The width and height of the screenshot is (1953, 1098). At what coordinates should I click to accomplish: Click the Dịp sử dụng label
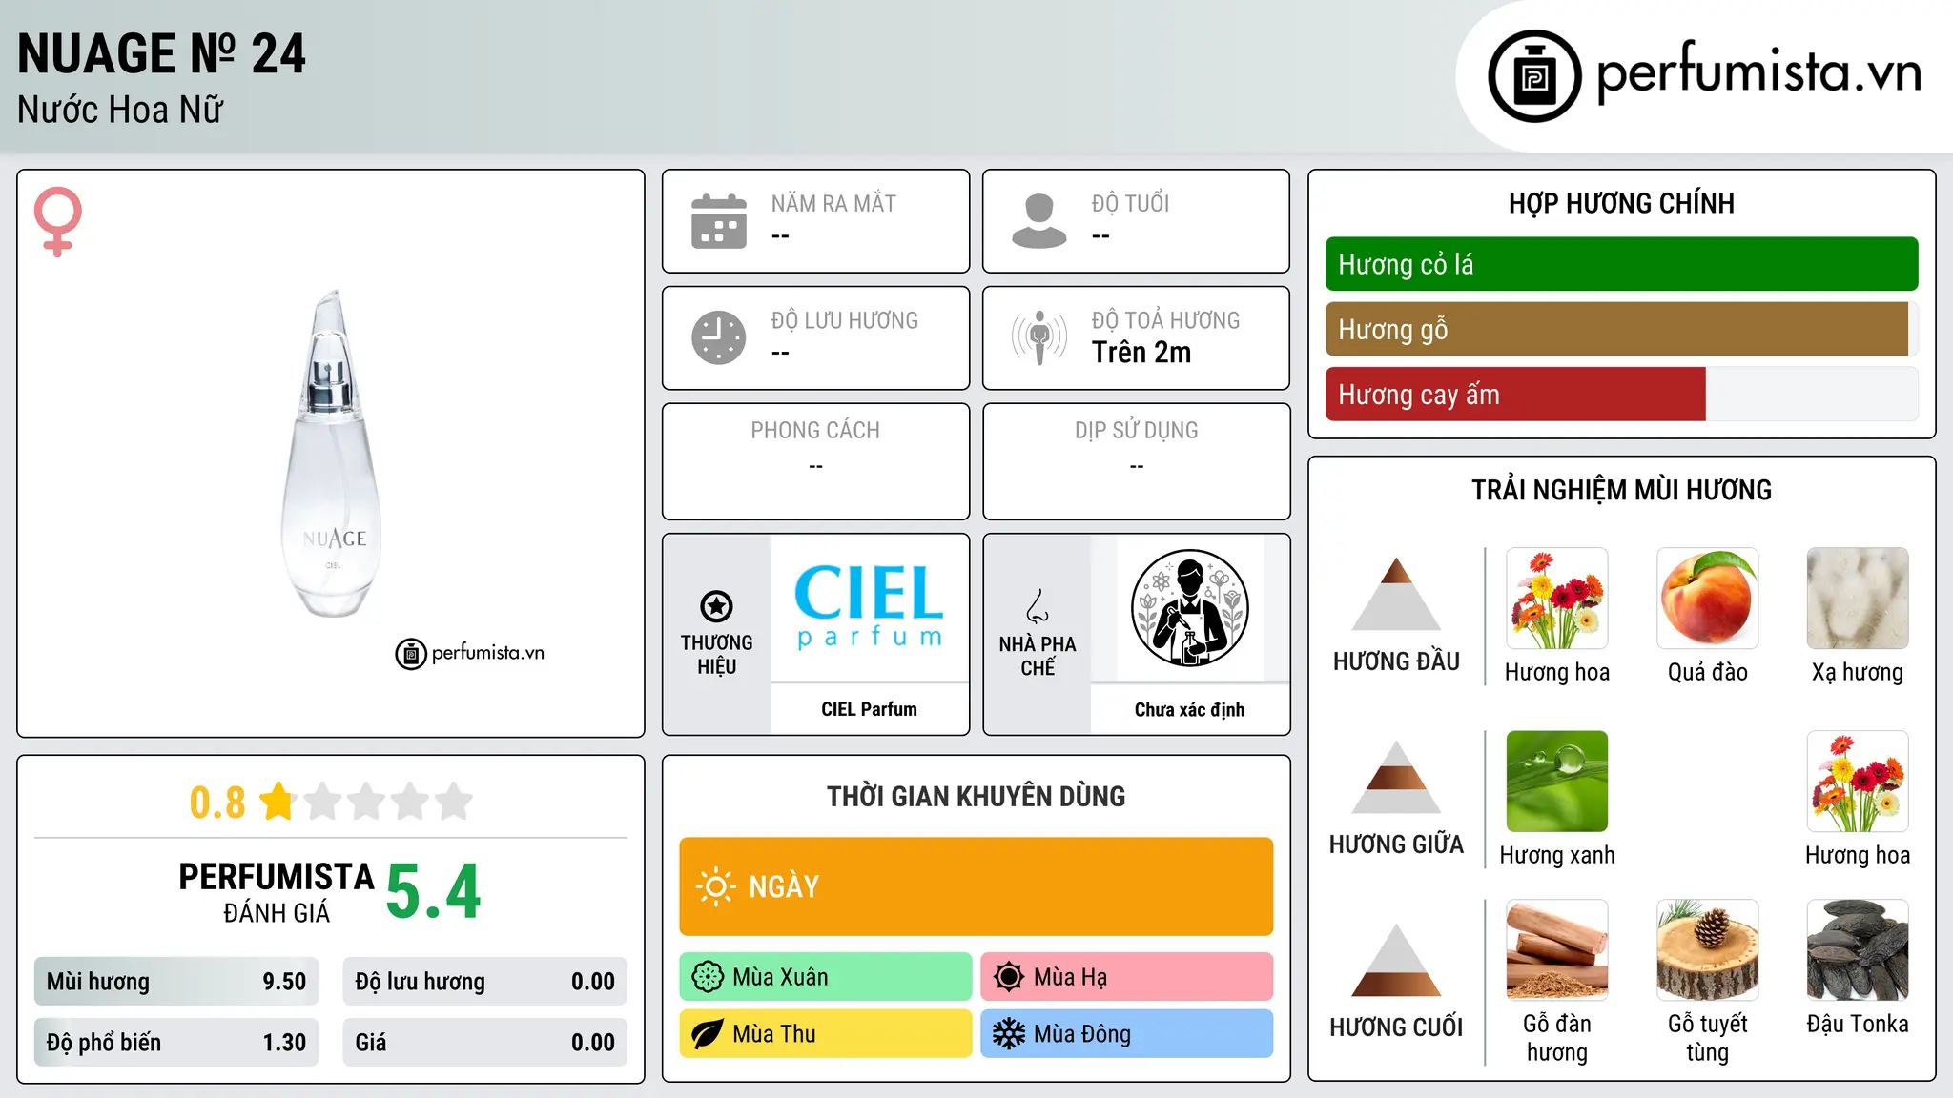click(1136, 431)
